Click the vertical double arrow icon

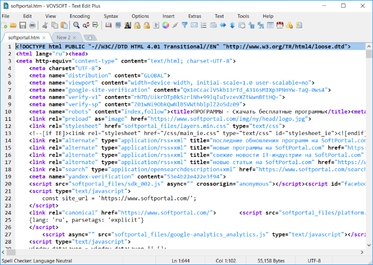point(232,25)
